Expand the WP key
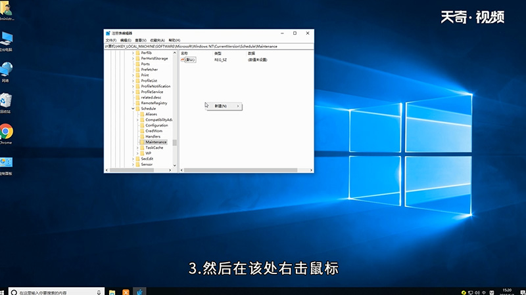The height and width of the screenshot is (295, 526). pos(137,153)
